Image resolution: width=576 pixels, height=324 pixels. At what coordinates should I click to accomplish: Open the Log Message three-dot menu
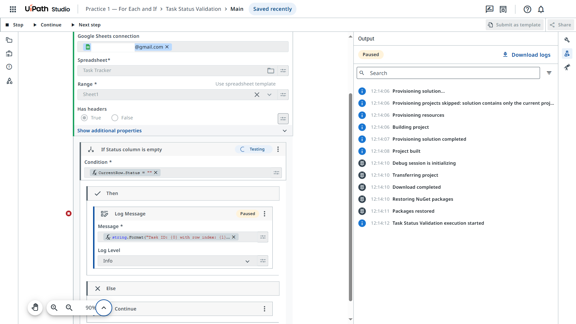point(264,214)
